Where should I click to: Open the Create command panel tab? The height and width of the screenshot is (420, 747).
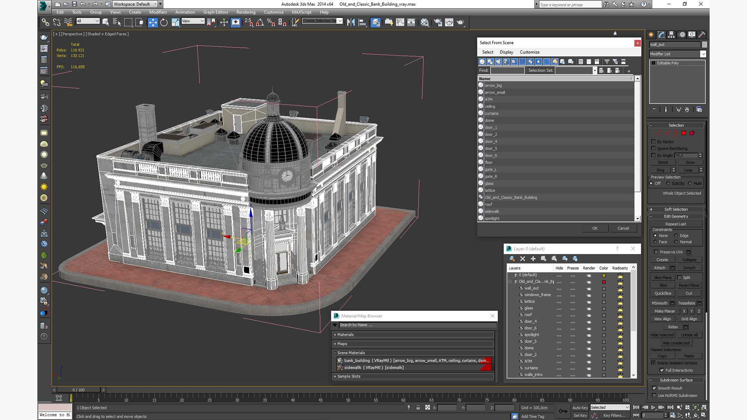[x=651, y=35]
